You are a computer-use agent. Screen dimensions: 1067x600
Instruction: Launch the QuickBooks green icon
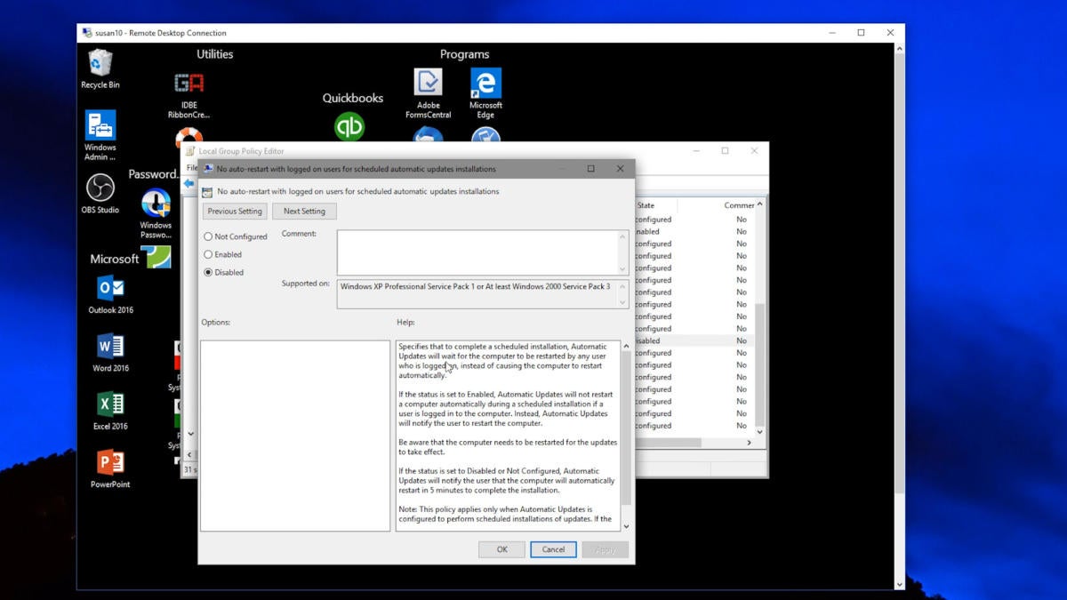(349, 126)
